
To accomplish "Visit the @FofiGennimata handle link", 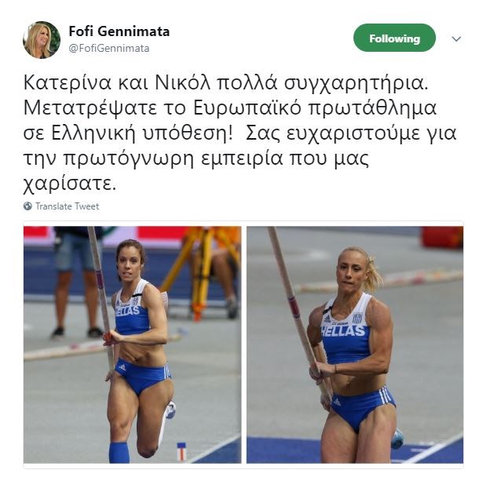I will tap(108, 49).
